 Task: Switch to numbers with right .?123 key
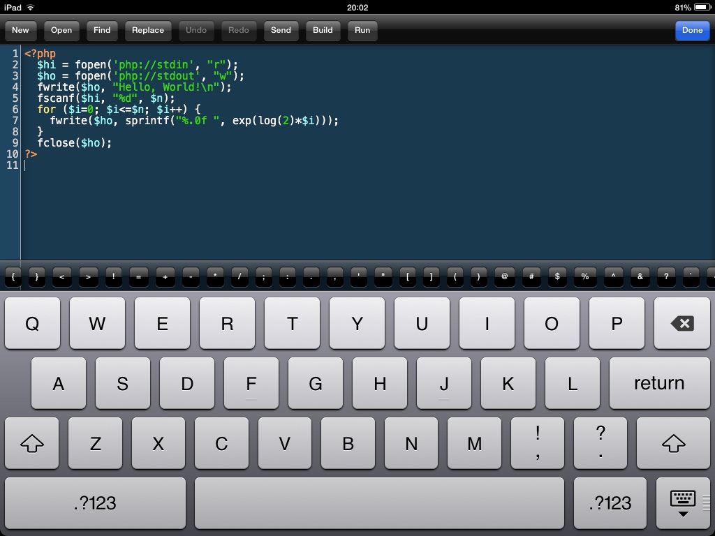610,503
